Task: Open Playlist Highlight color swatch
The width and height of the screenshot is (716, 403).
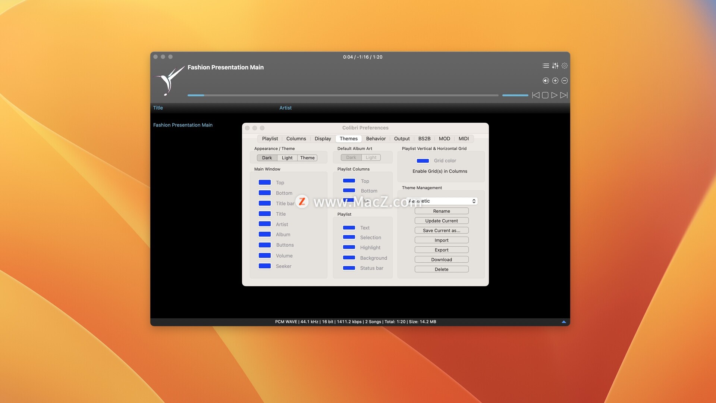Action: click(x=349, y=247)
